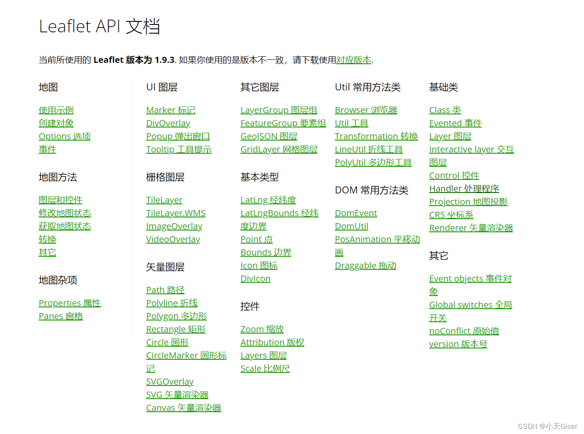This screenshot has height=434, width=584.
Task: Open Class 类 link
Action: (445, 110)
